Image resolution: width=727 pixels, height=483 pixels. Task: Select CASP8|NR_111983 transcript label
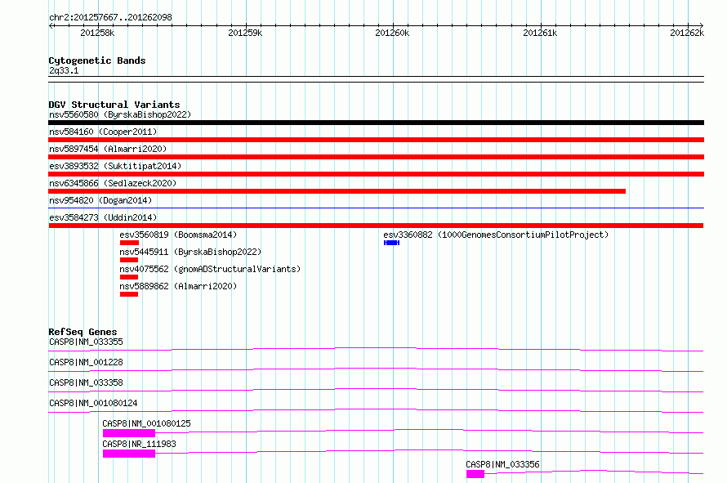(x=139, y=444)
